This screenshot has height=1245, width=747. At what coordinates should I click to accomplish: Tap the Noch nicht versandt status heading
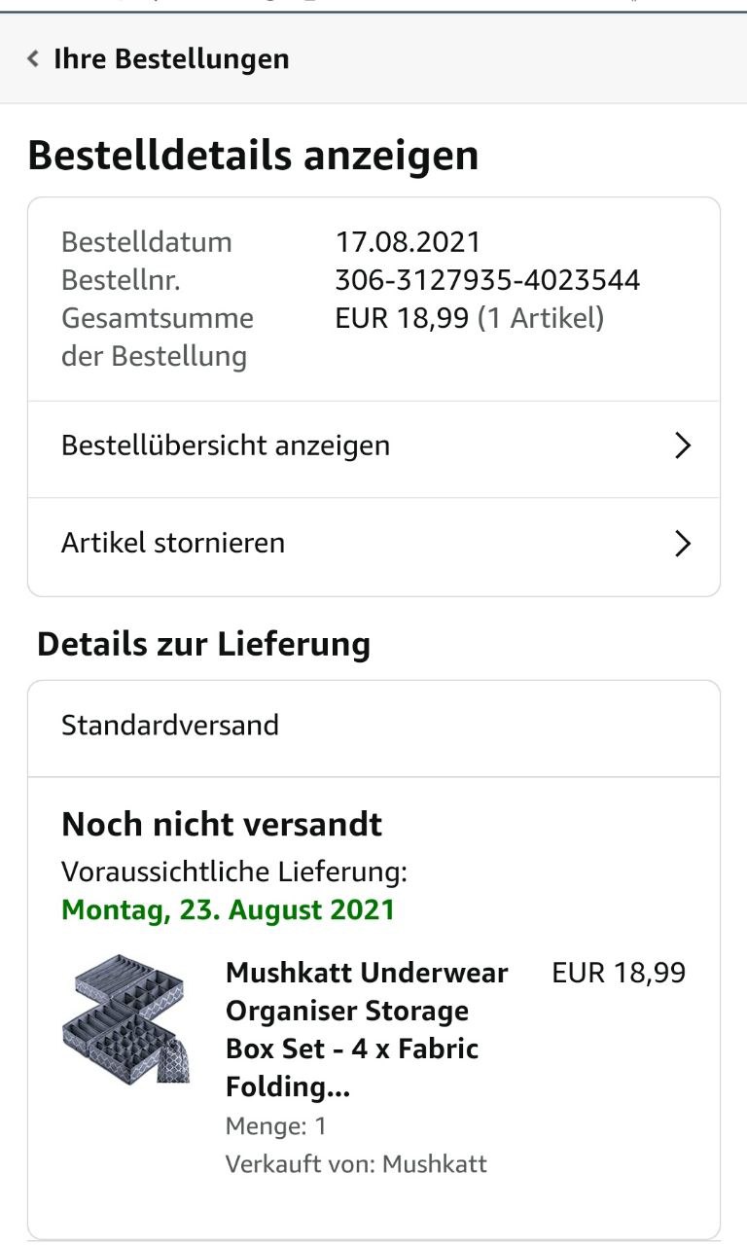pyautogui.click(x=222, y=825)
